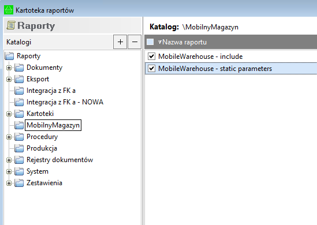Screen dimensions: 317x225
Task: Select the Raporty root tree label
Action: click(x=28, y=56)
